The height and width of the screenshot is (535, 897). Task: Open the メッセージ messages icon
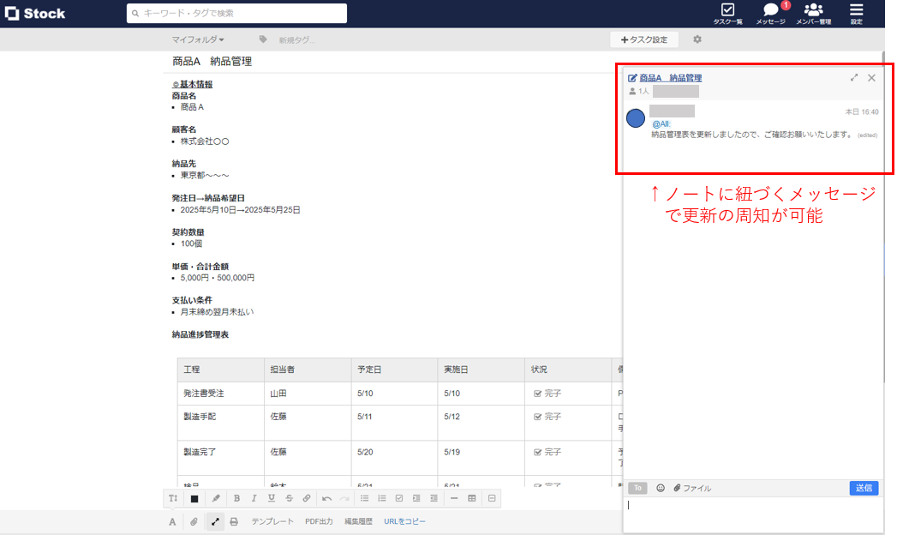pyautogui.click(x=770, y=13)
